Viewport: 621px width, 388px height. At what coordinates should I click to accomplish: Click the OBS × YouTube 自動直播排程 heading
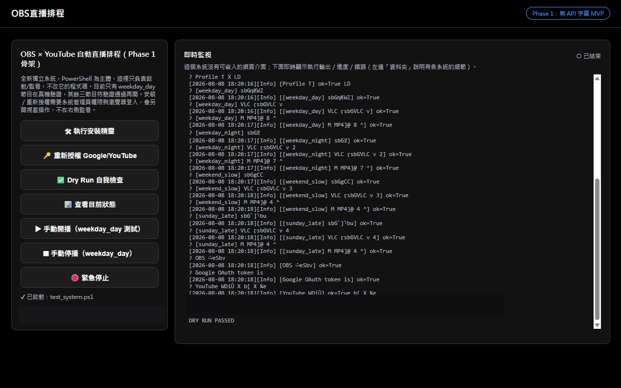(x=88, y=59)
